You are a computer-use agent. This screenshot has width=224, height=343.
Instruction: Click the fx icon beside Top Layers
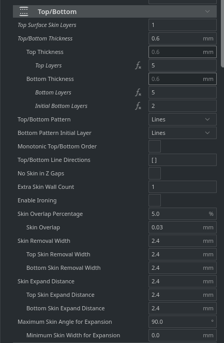click(x=138, y=65)
